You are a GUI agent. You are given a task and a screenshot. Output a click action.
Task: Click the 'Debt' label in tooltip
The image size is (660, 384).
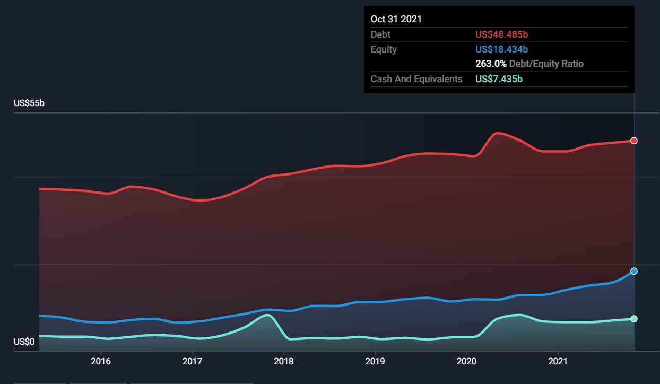coord(380,34)
